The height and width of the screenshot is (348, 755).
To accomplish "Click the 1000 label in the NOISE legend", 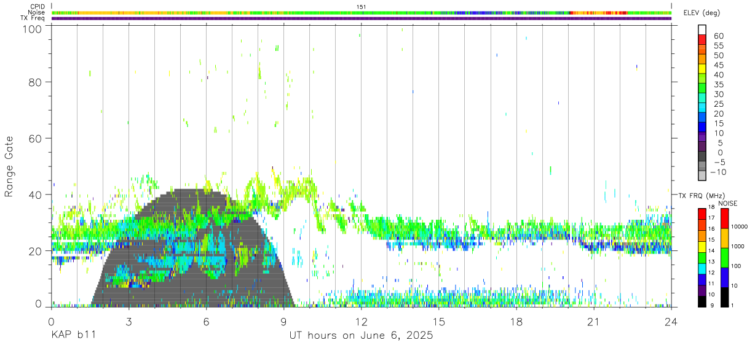I will pos(738,246).
